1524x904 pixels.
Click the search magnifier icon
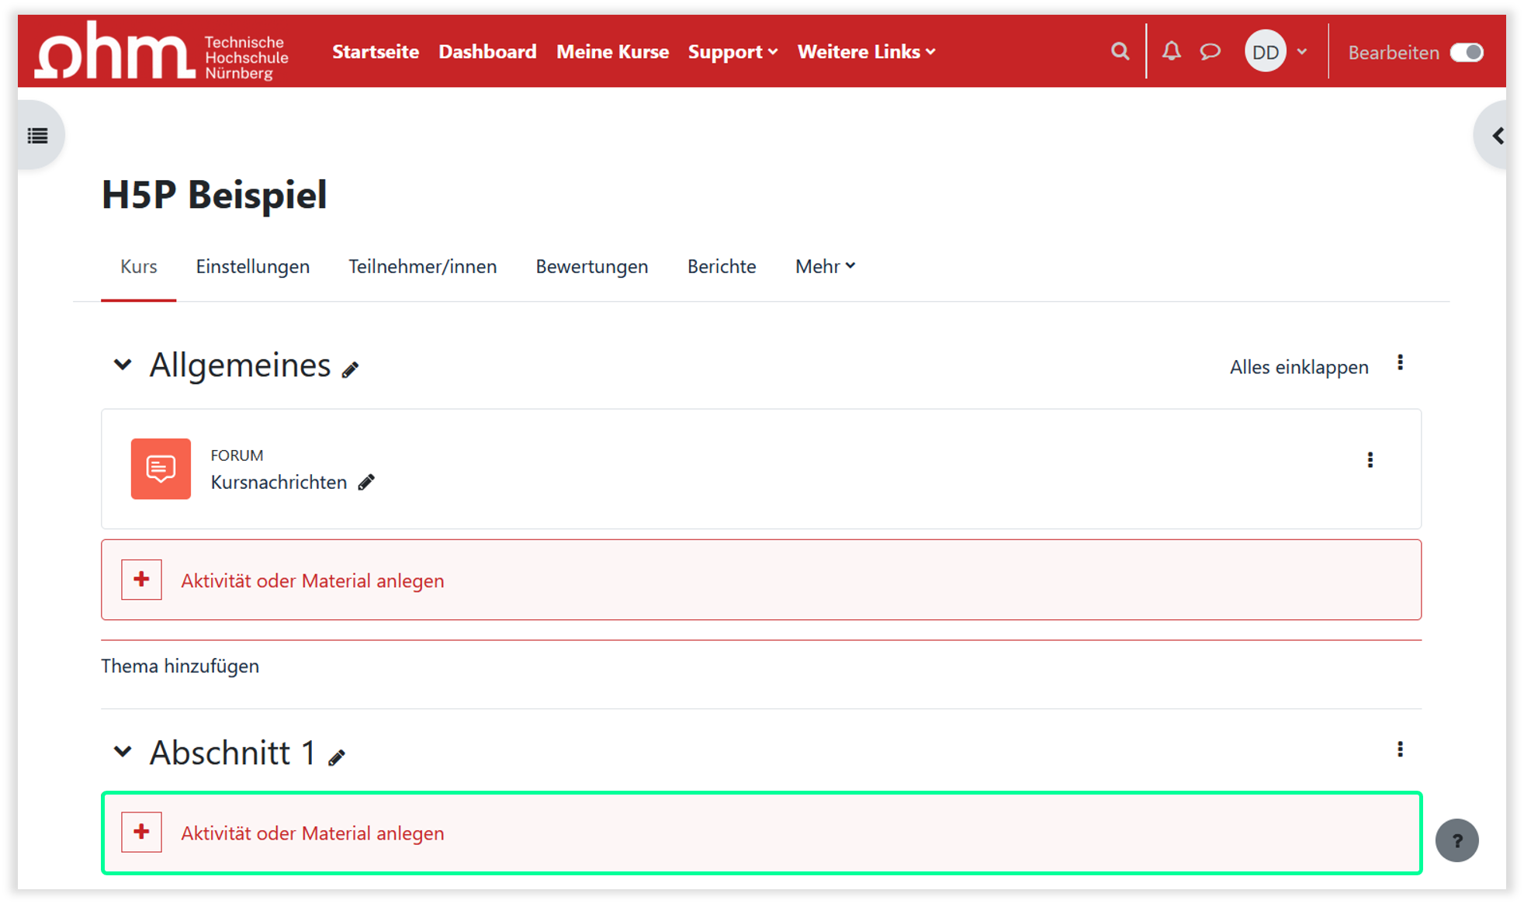[x=1119, y=51]
